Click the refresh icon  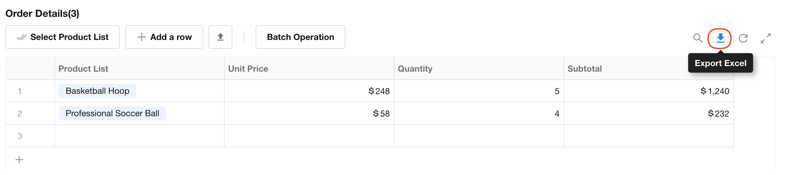tap(743, 38)
